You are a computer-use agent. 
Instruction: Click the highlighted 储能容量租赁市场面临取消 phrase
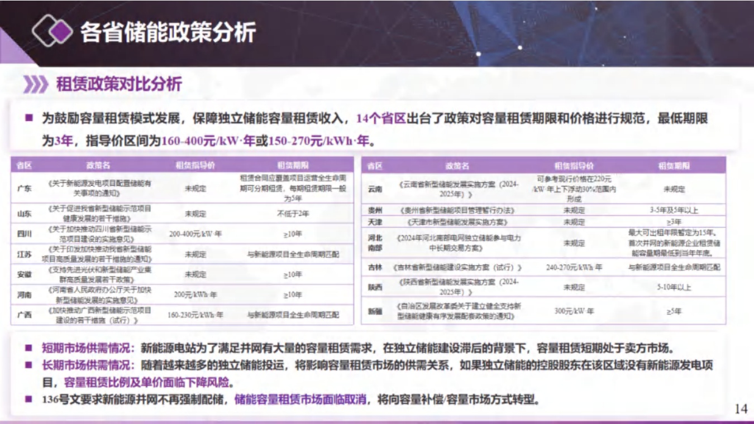coord(300,399)
